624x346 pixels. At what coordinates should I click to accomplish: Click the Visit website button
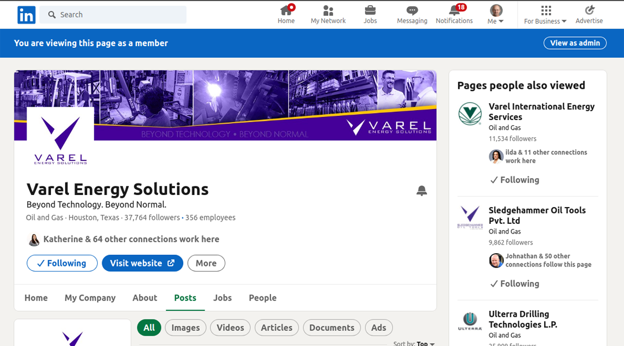(143, 263)
